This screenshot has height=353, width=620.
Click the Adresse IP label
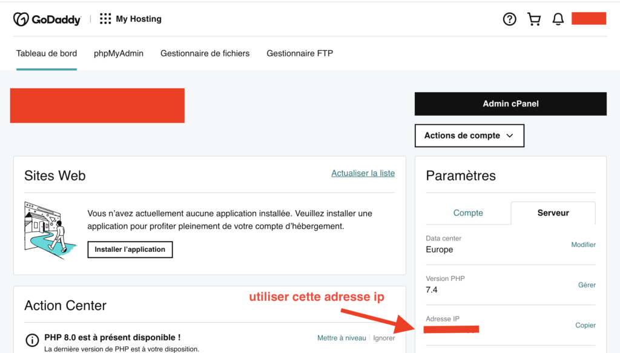click(x=443, y=318)
